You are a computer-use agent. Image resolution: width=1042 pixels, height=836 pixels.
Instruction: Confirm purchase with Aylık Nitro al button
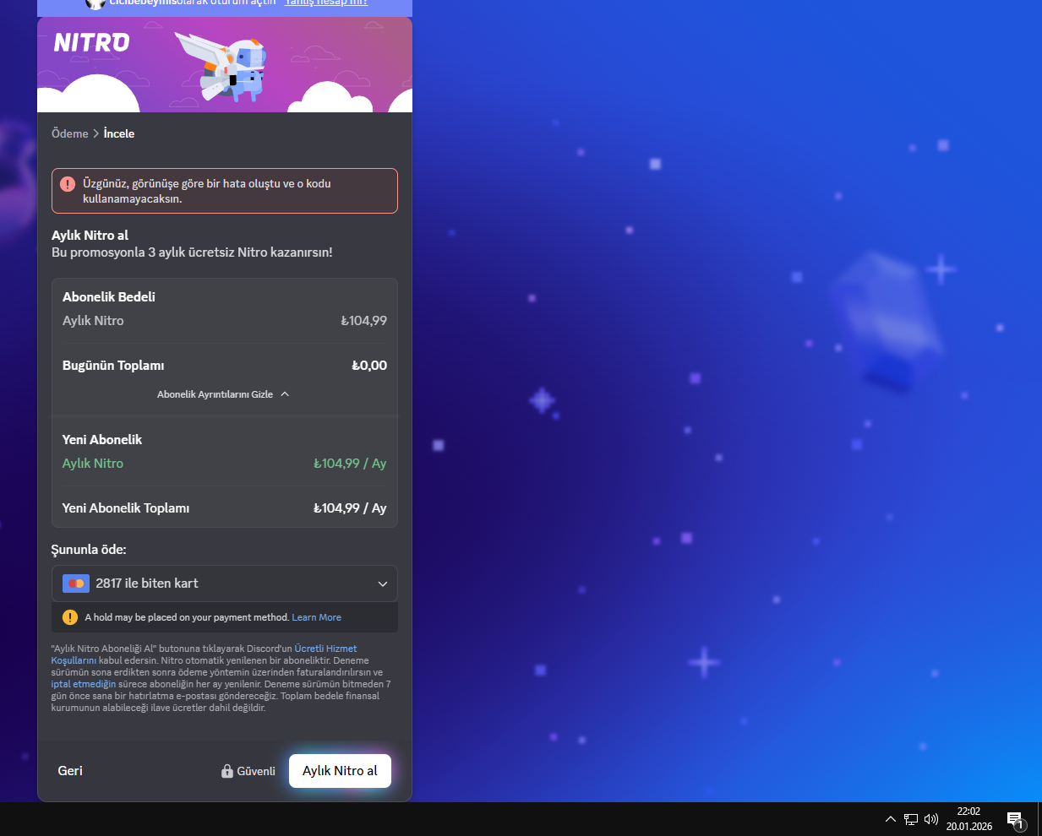point(340,771)
